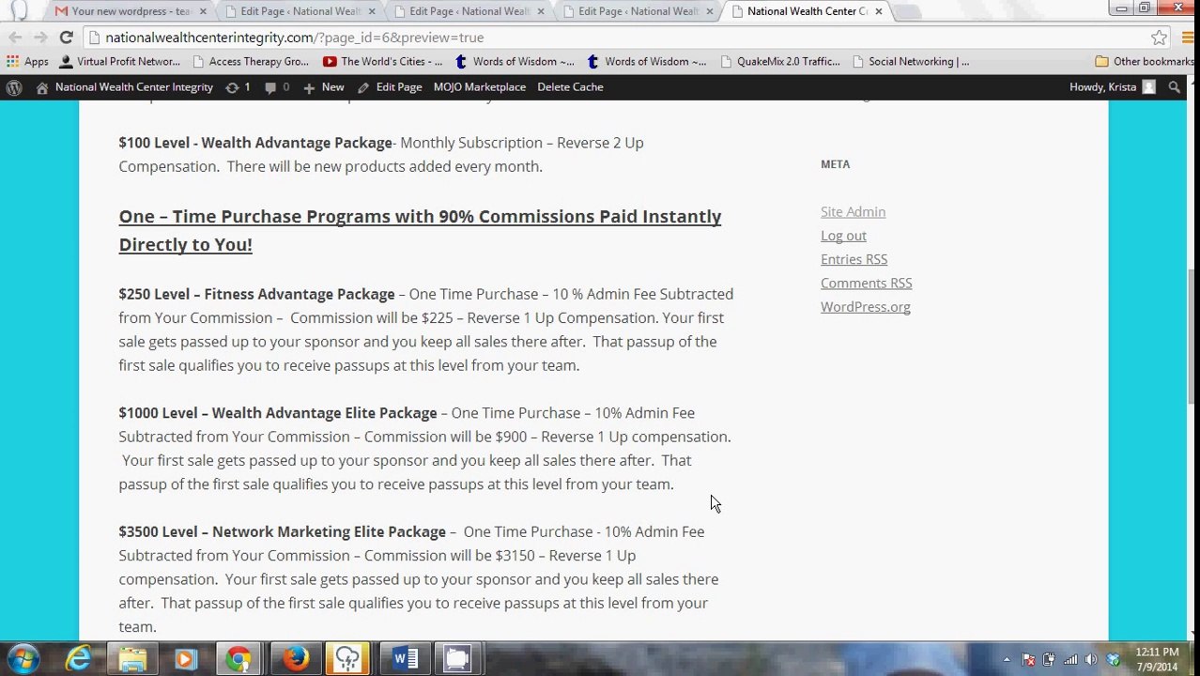This screenshot has height=676, width=1200.
Task: Open the New content menu in admin bar
Action: (323, 87)
